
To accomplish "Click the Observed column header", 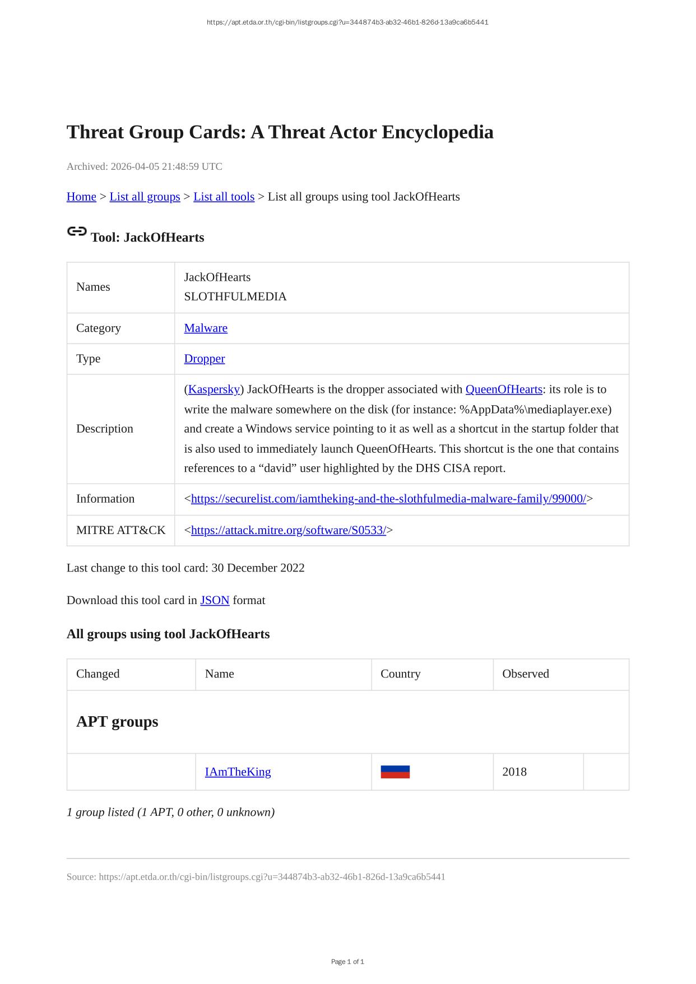I will (x=525, y=674).
